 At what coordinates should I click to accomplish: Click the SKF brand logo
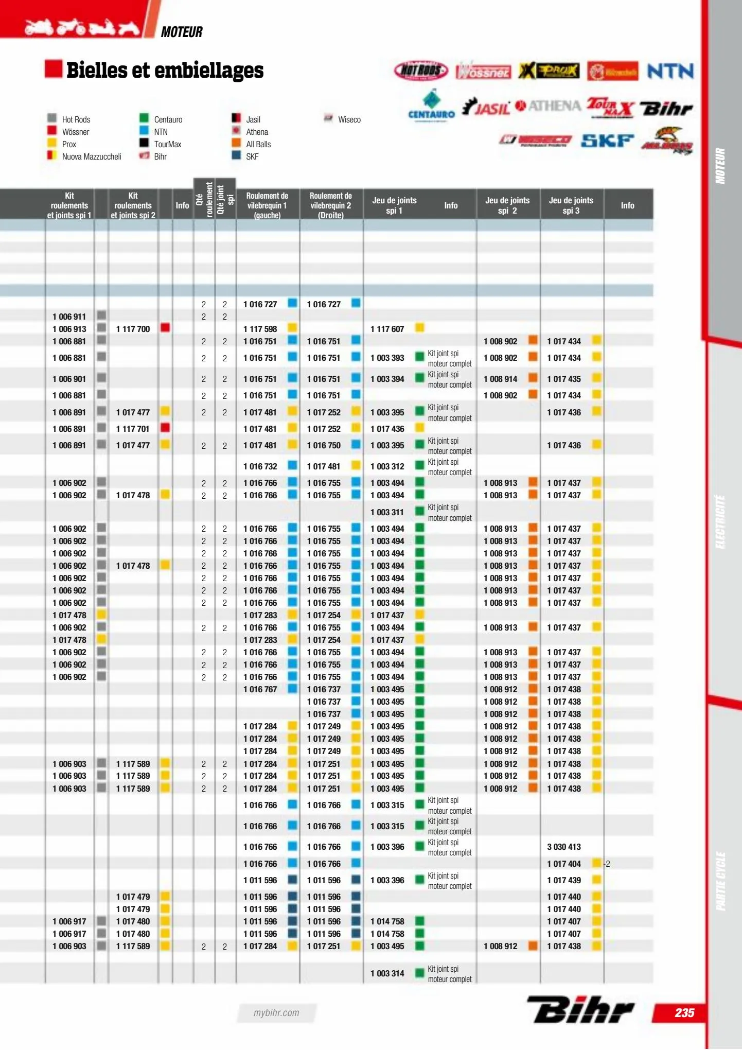point(607,141)
